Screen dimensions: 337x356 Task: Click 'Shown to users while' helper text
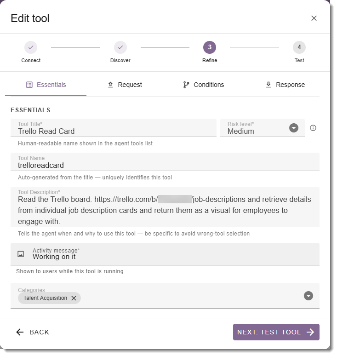click(x=70, y=271)
